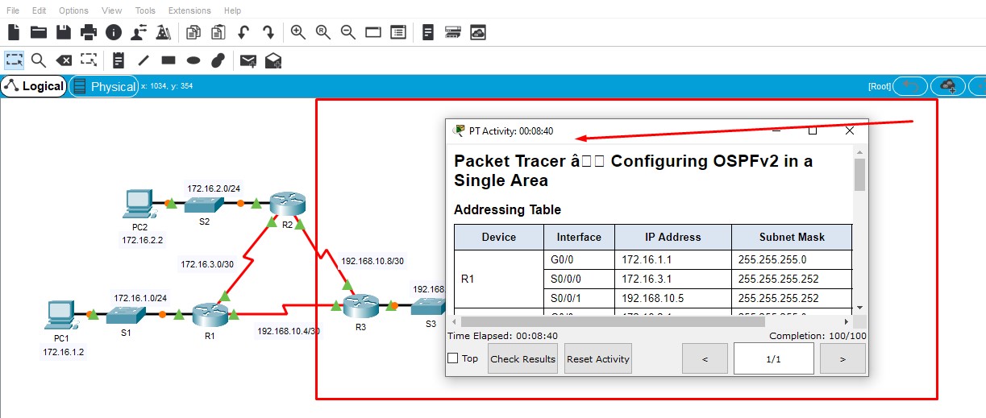Toggle the Top checkbox in PT Activity
This screenshot has height=418, width=986.
[x=452, y=358]
